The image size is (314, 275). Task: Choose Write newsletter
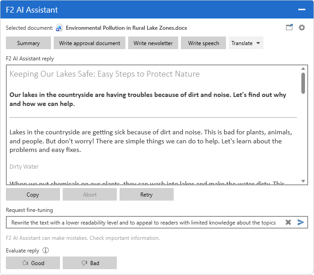coord(153,43)
